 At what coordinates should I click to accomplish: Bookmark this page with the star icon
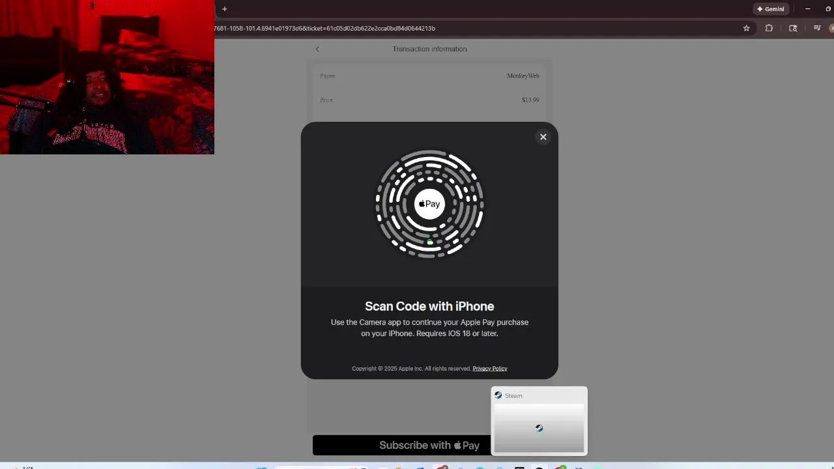747,28
